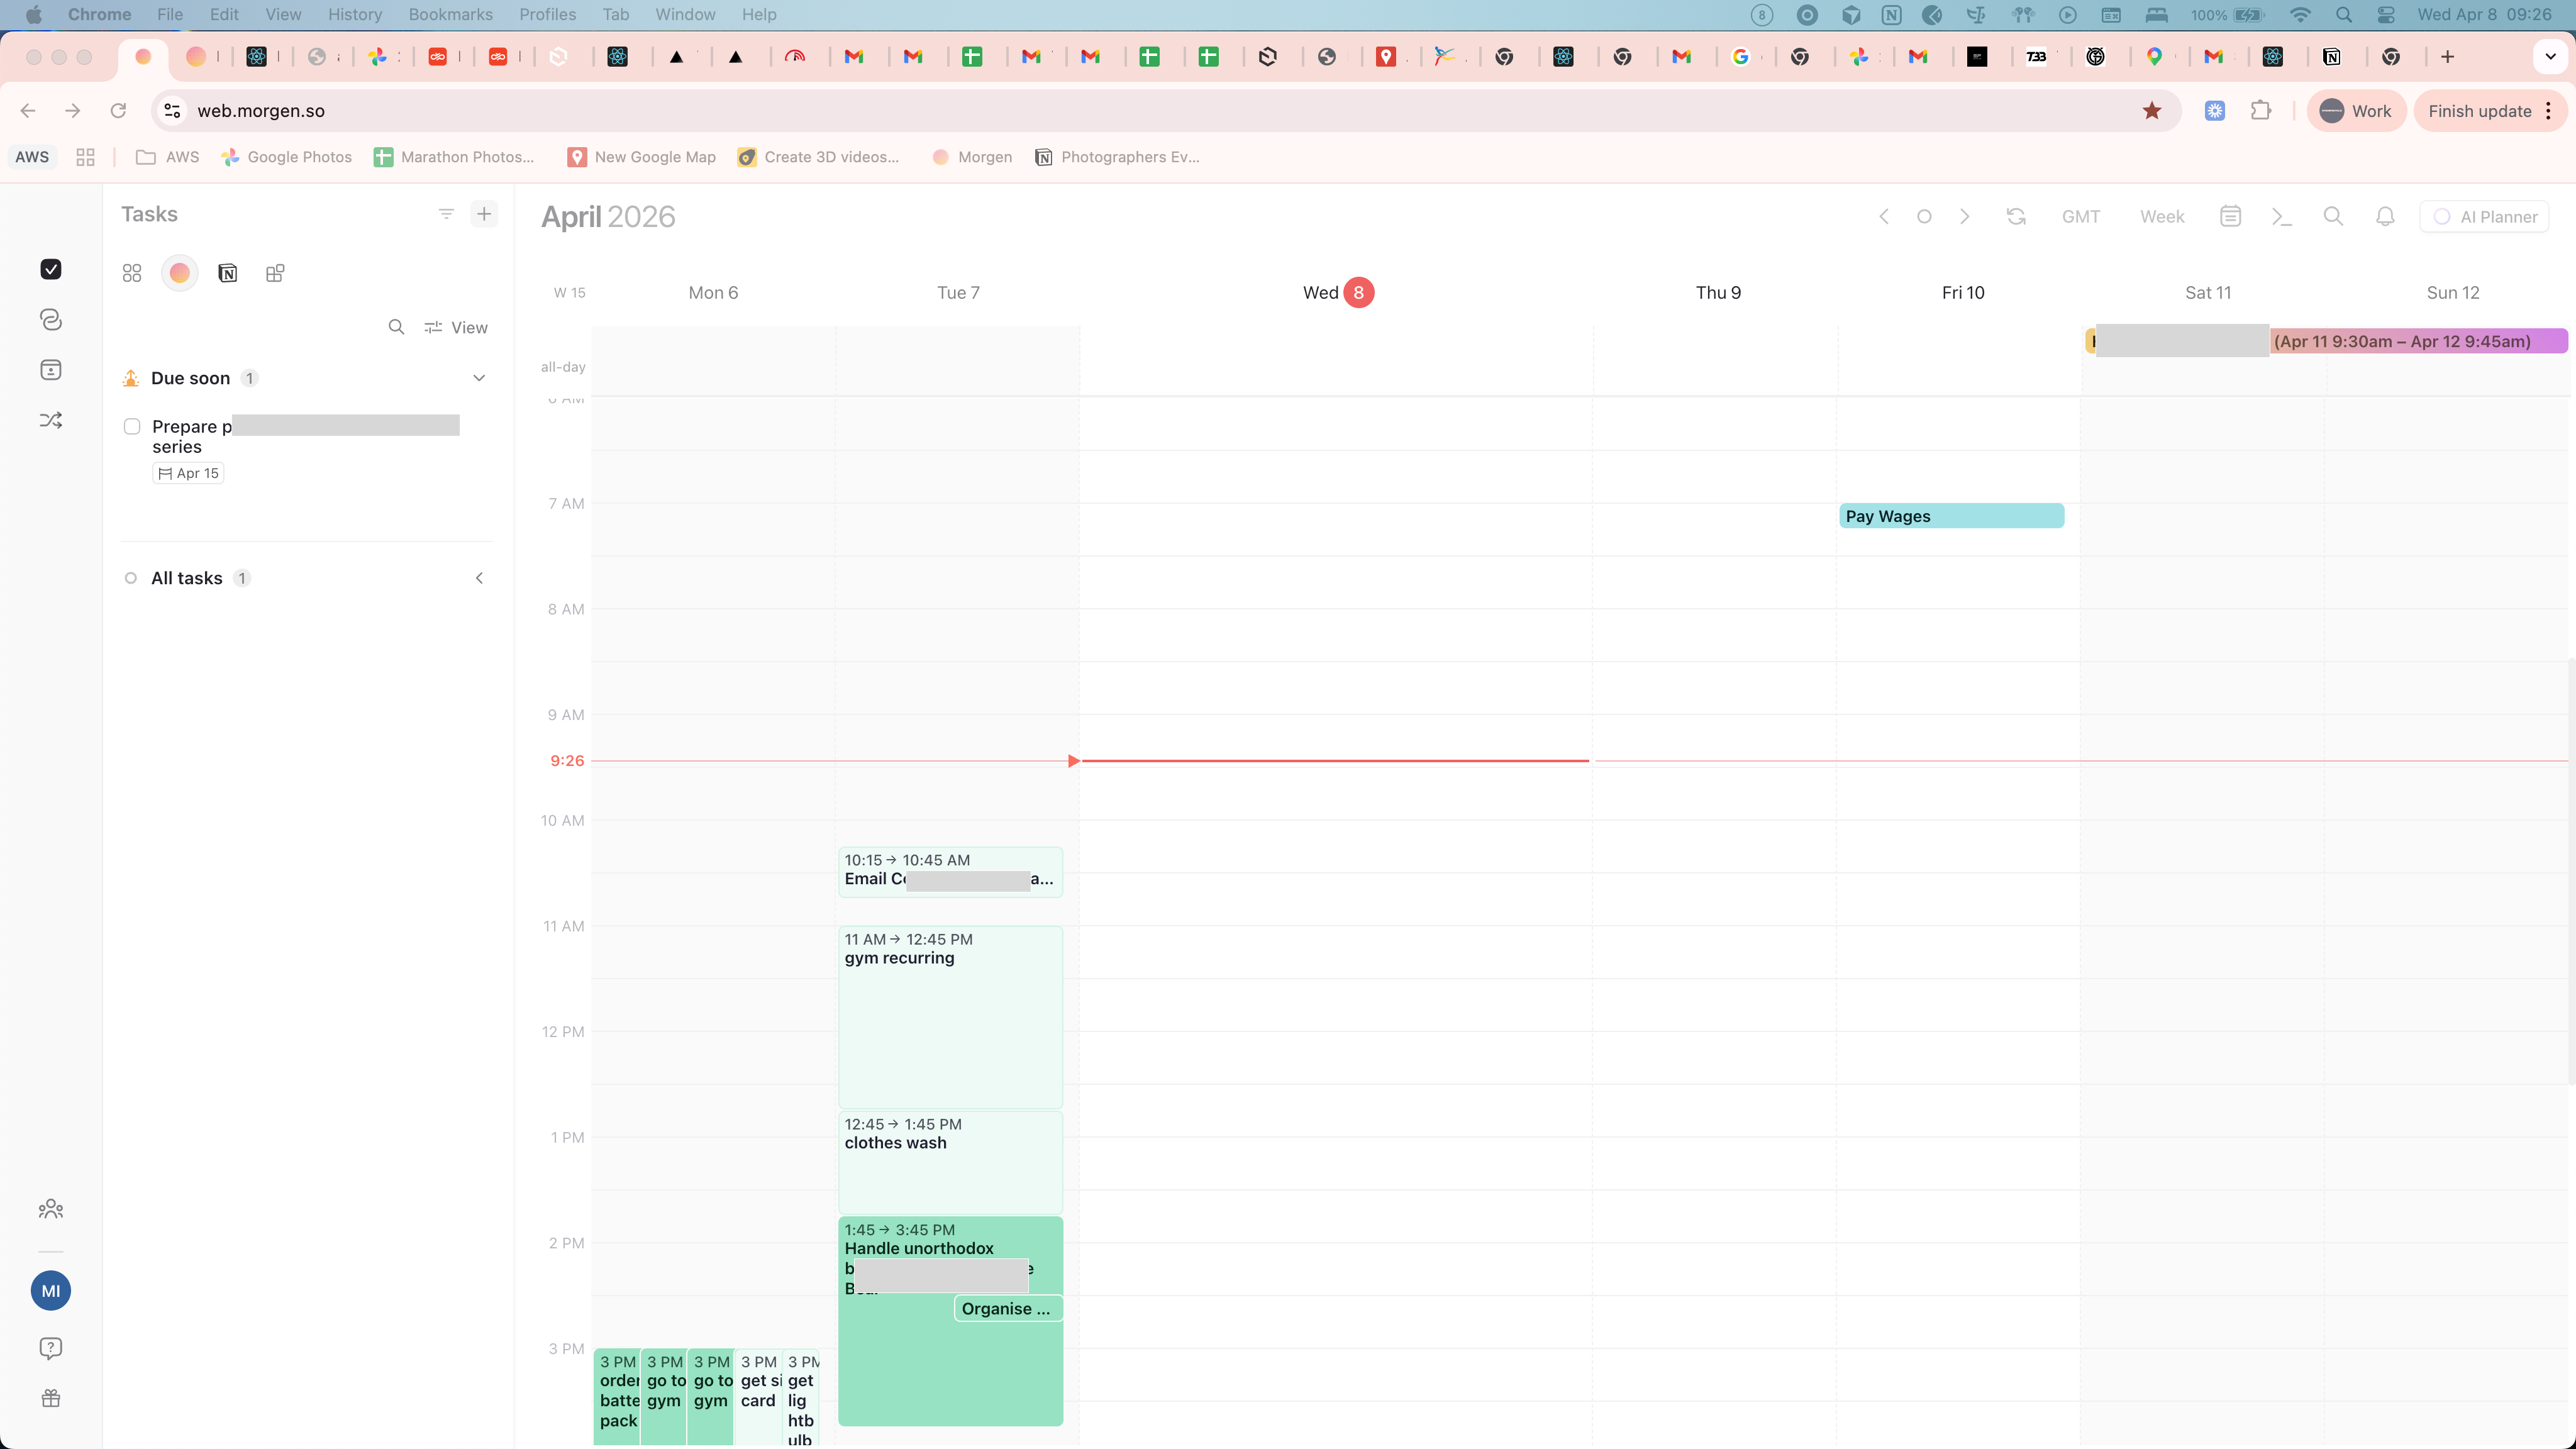2576x1449 pixels.
Task: Expand the All tasks section
Action: click(x=479, y=578)
